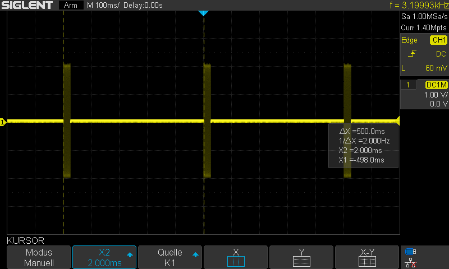Click the USB device status icon

tap(411, 252)
